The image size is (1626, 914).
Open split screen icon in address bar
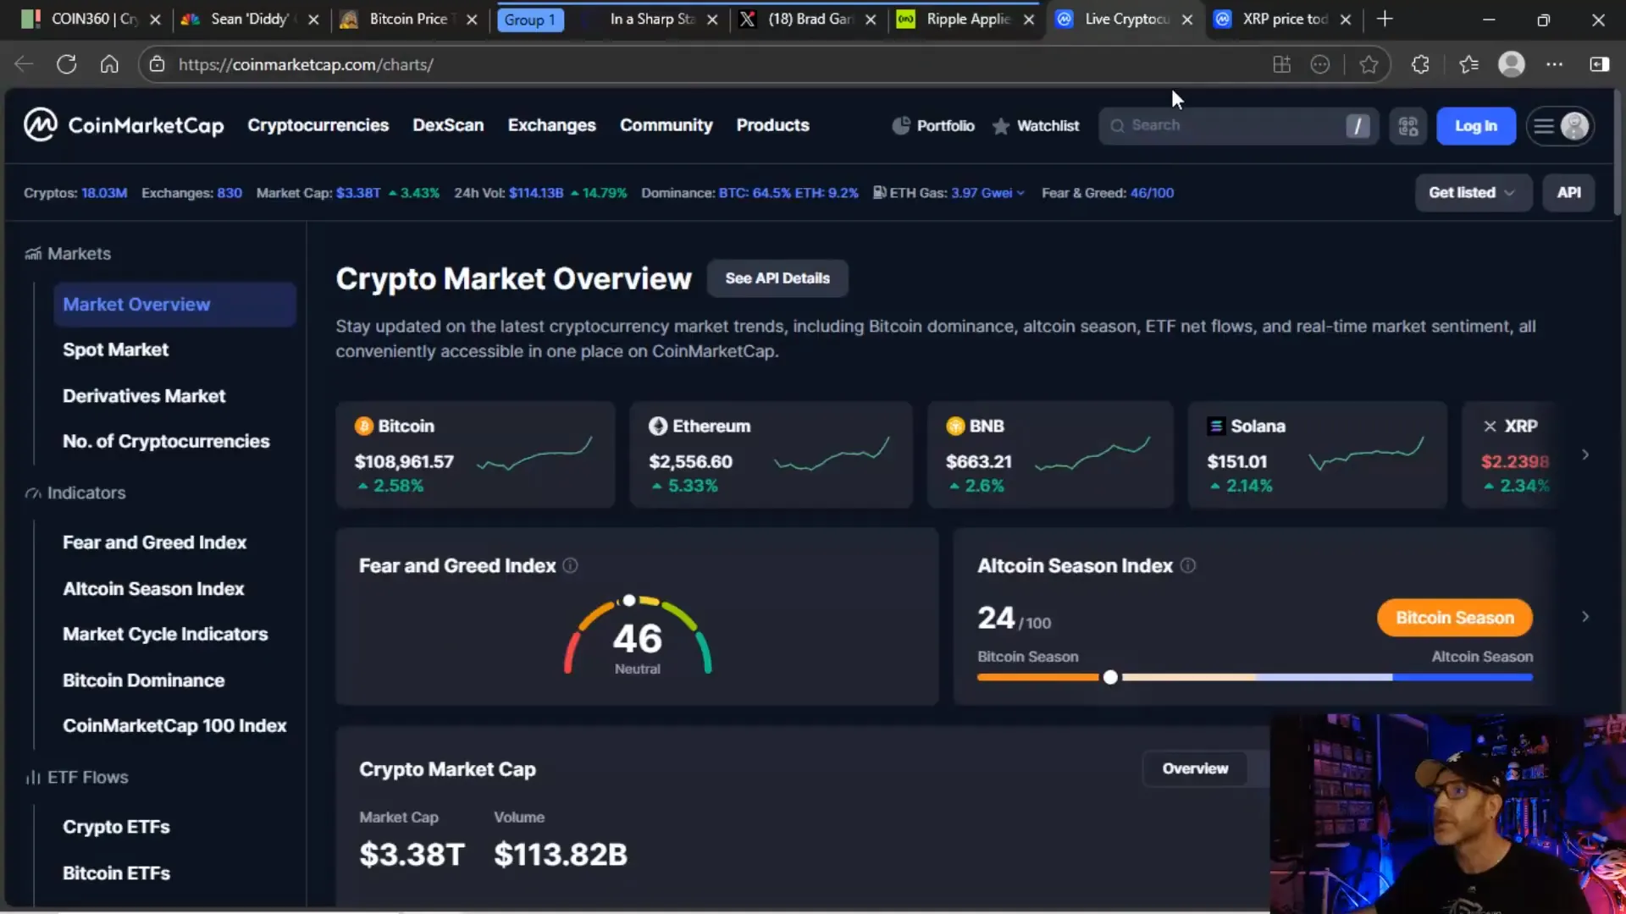[1281, 64]
